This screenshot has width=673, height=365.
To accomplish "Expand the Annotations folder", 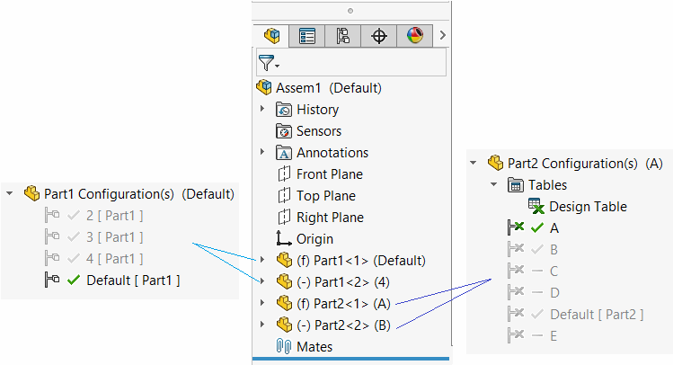I will coord(262,152).
